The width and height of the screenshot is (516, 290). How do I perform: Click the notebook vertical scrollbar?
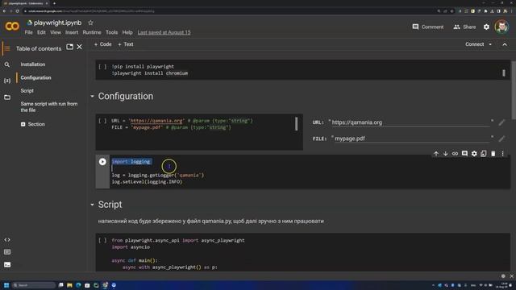point(514,89)
